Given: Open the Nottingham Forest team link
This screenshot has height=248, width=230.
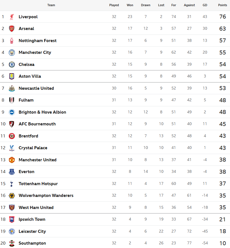Looking at the screenshot, I should coord(38,41).
